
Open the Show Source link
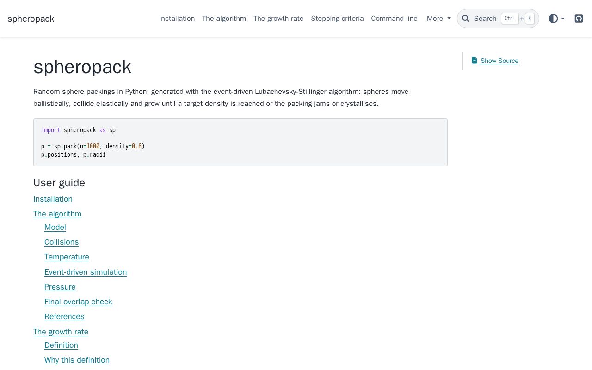coord(495,61)
